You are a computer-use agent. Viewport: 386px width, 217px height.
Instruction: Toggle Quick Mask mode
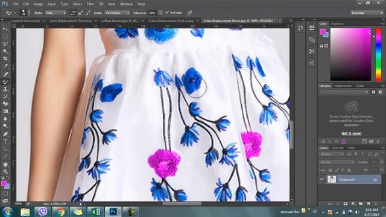[x=5, y=193]
